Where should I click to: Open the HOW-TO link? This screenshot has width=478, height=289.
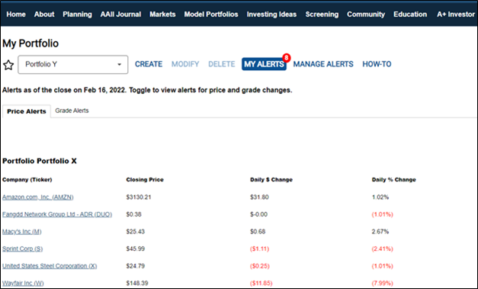(377, 64)
